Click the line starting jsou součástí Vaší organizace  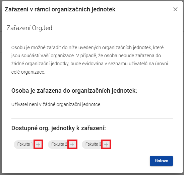(x=86, y=56)
